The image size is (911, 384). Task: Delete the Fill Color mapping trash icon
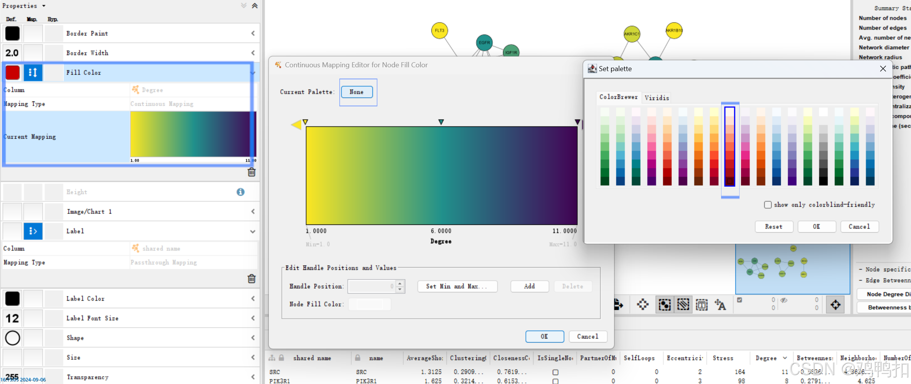pyautogui.click(x=252, y=172)
